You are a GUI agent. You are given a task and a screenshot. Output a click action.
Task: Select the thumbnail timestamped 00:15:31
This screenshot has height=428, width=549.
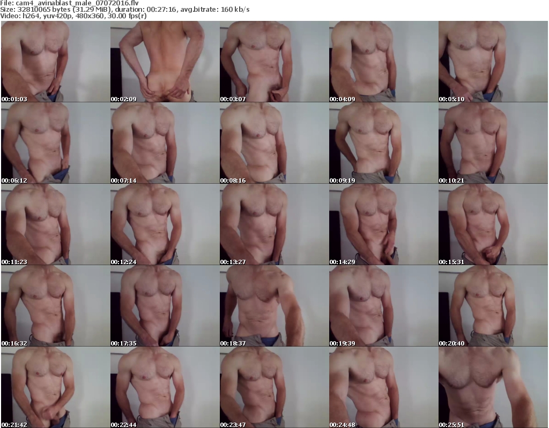click(x=493, y=224)
